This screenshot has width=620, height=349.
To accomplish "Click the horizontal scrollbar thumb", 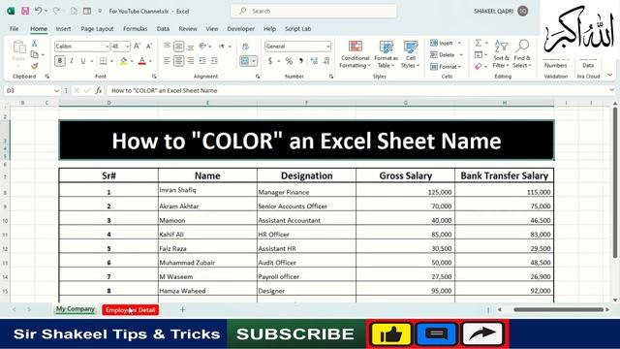I will point(558,309).
